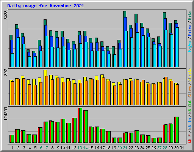Select day label "19" on the x-axis
Viewport: 194px width, 152px height.
pos(114,148)
